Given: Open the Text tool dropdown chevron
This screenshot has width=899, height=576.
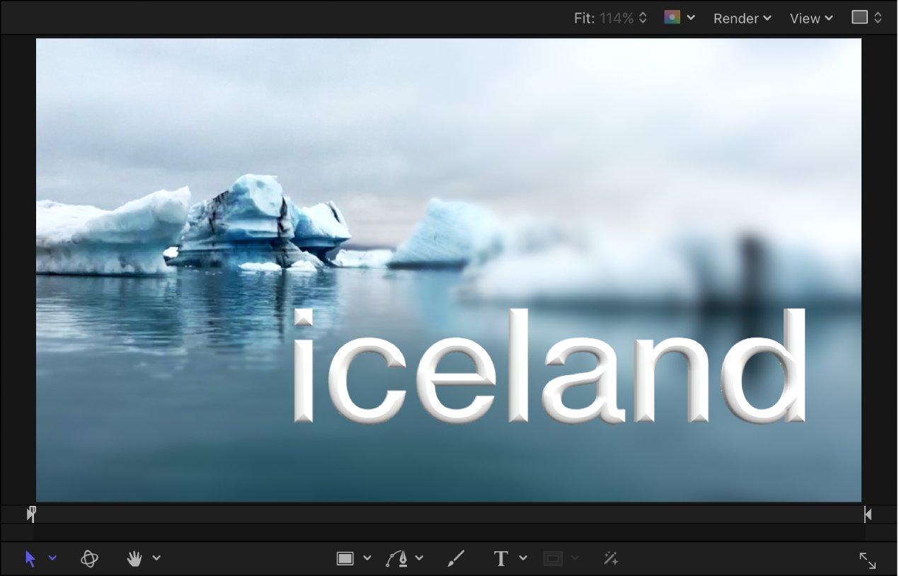Looking at the screenshot, I should click(522, 558).
